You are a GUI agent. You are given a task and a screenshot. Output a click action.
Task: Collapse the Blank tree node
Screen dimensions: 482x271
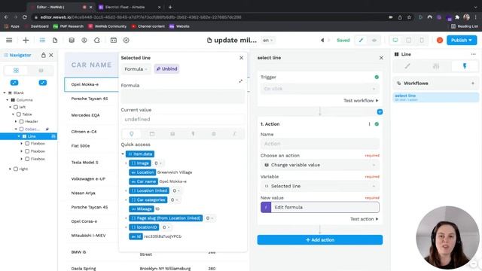pos(5,93)
